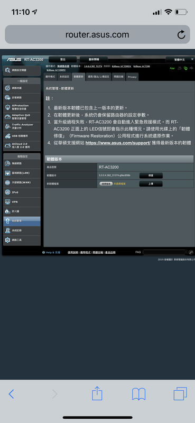Tap the Safari back arrow
The image size is (195, 423).
coord(11,394)
